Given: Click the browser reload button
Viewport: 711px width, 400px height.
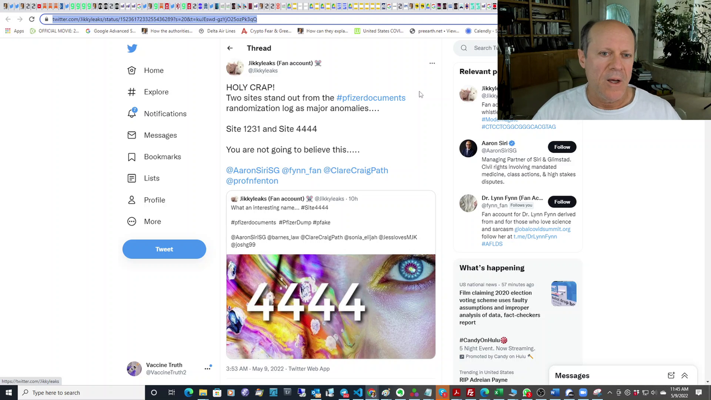Looking at the screenshot, I should pos(32,19).
